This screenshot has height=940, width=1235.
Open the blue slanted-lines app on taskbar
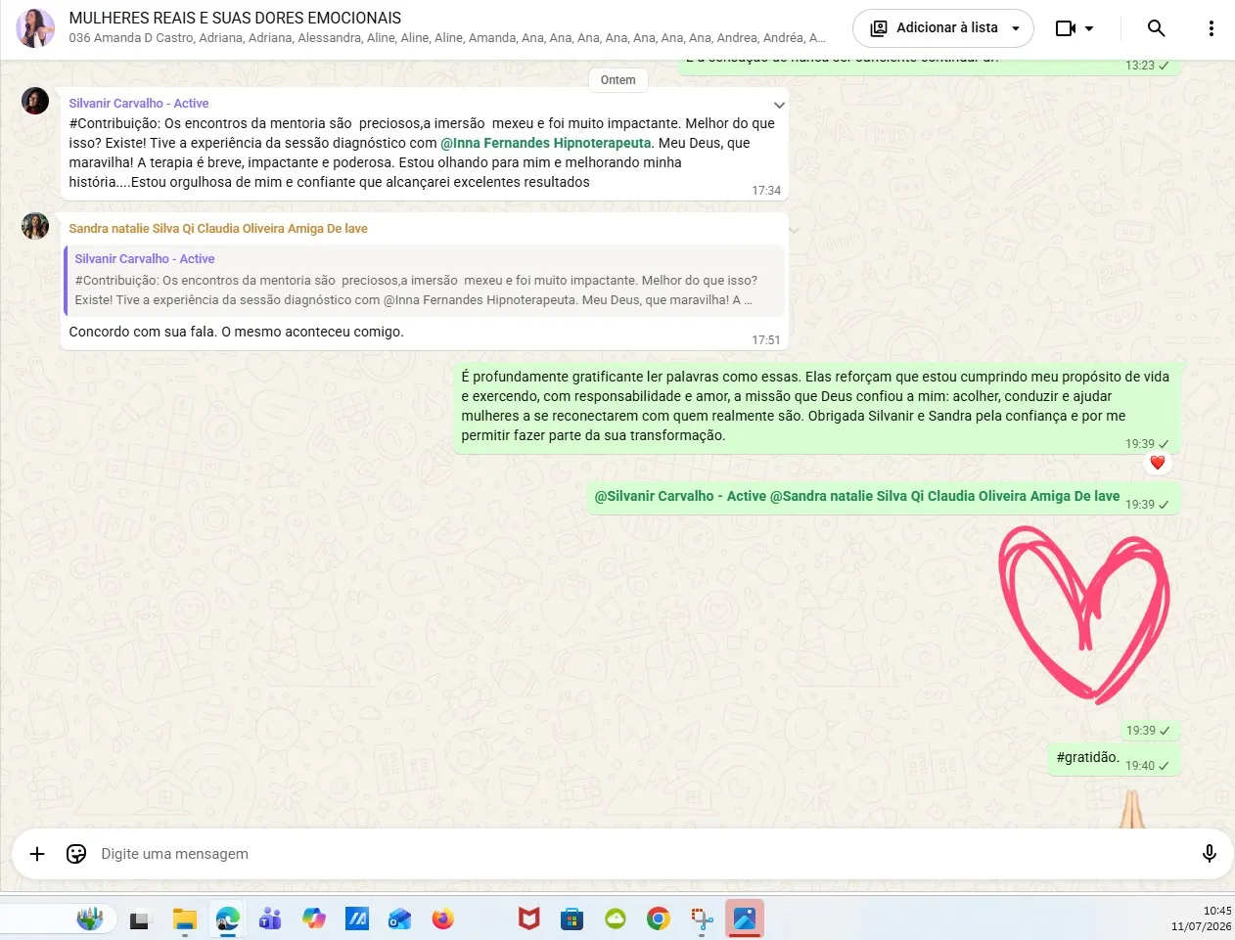coord(357,918)
